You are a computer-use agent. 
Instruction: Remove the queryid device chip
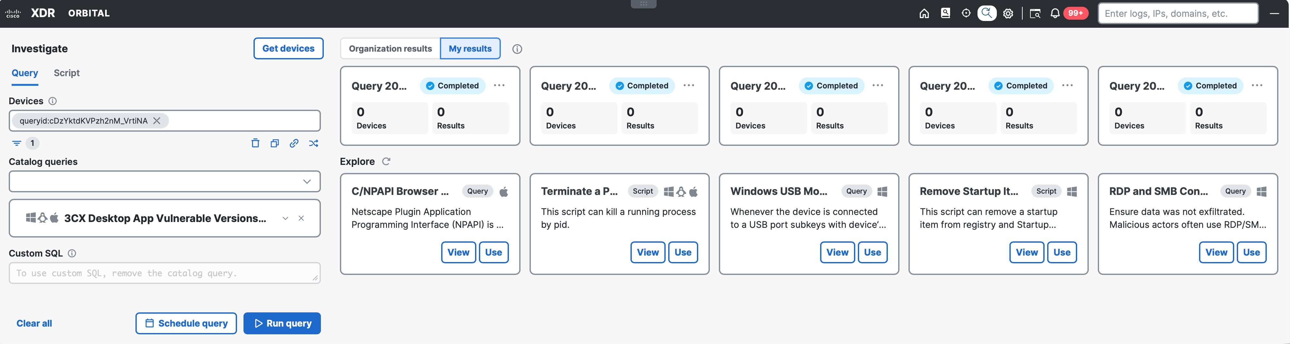(x=157, y=121)
